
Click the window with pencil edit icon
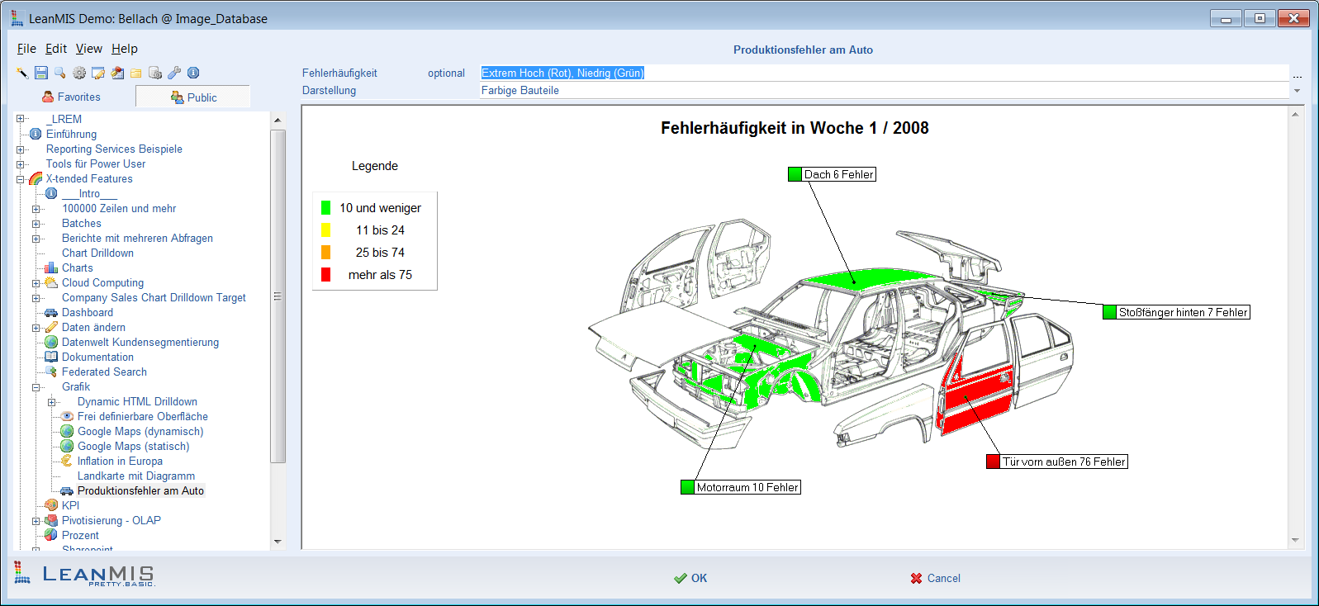(x=98, y=73)
